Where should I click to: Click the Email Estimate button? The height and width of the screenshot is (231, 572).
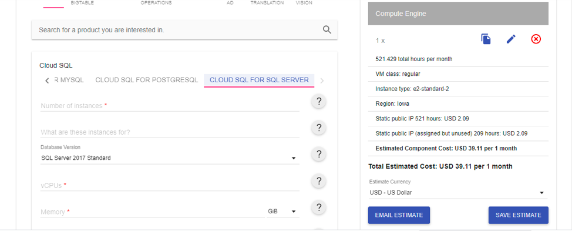pos(399,215)
